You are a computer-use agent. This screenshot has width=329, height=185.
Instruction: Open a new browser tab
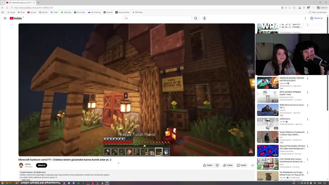39,3
